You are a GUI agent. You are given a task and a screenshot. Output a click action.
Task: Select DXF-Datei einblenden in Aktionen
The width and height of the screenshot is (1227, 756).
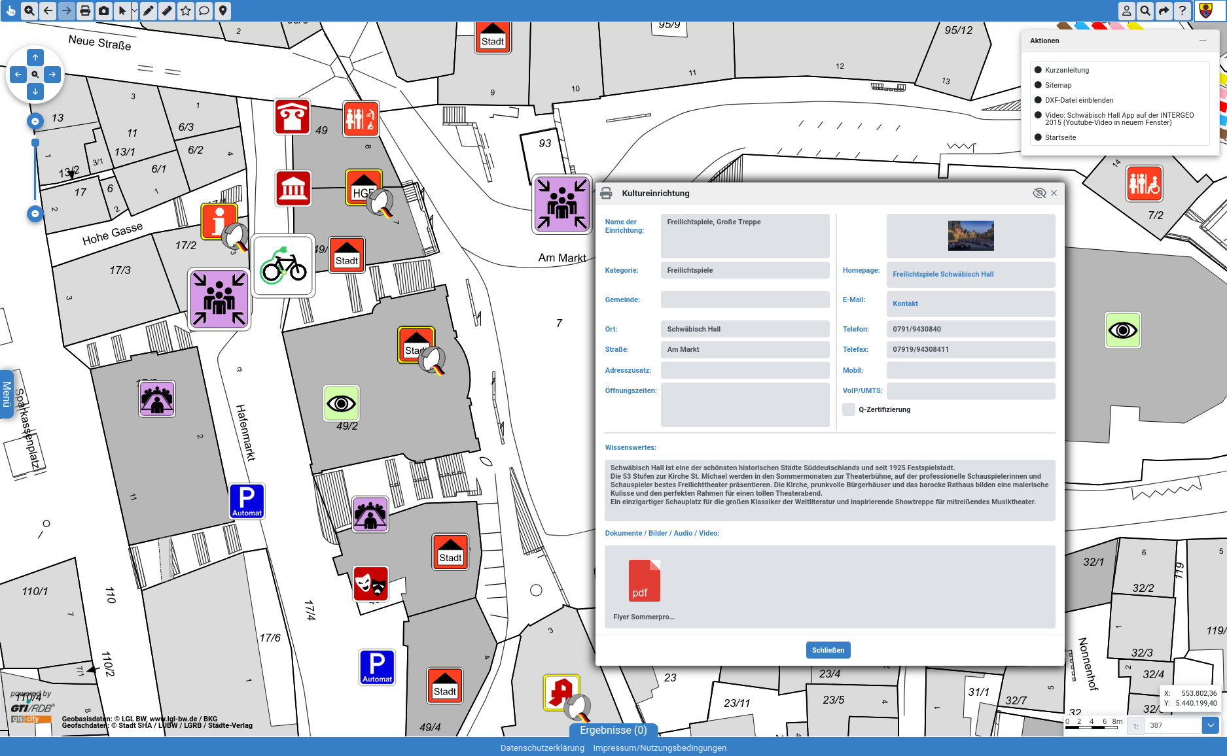pyautogui.click(x=1078, y=100)
